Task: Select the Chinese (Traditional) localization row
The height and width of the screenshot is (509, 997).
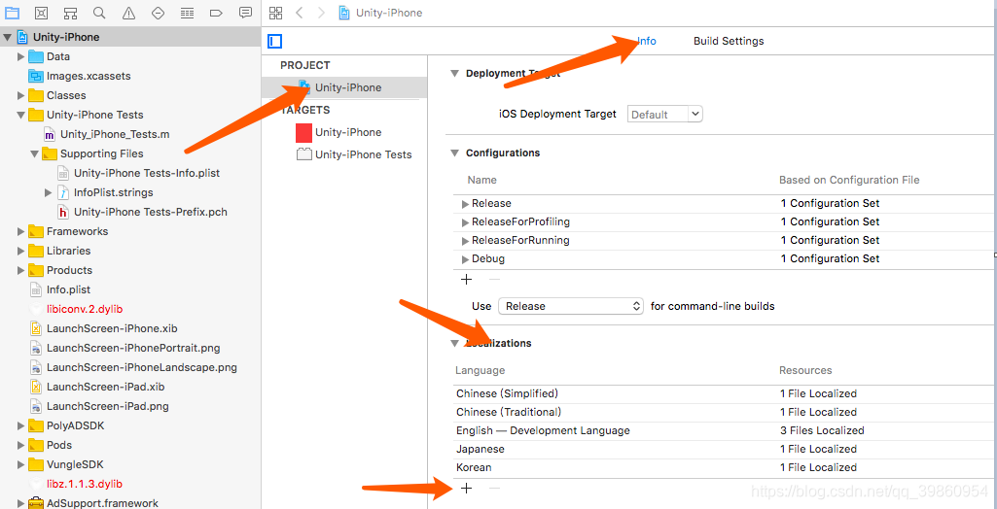Action: tap(725, 412)
